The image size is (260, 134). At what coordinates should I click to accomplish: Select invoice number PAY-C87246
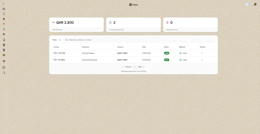tap(59, 53)
